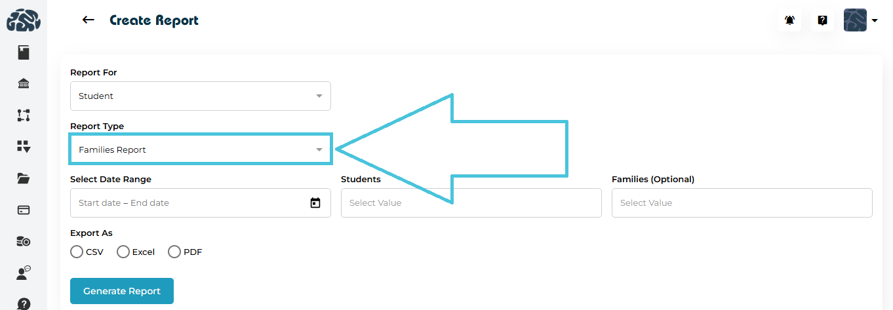Open the bank building sidebar icon
893x310 pixels.
[x=24, y=84]
